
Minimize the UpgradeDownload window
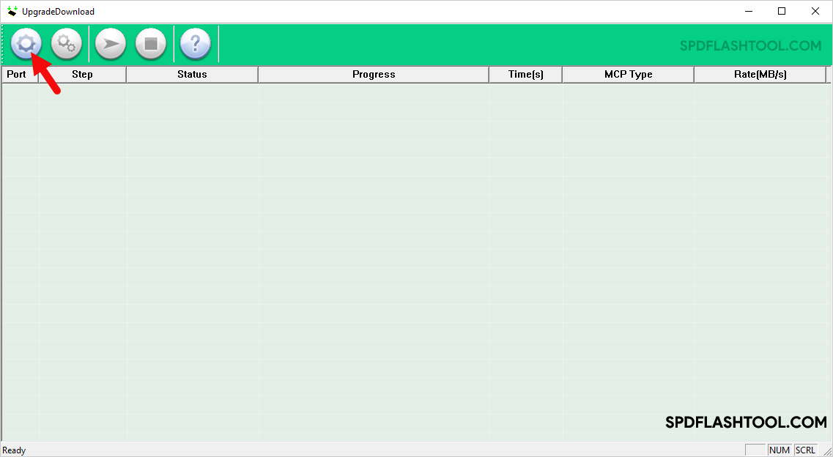[x=749, y=11]
